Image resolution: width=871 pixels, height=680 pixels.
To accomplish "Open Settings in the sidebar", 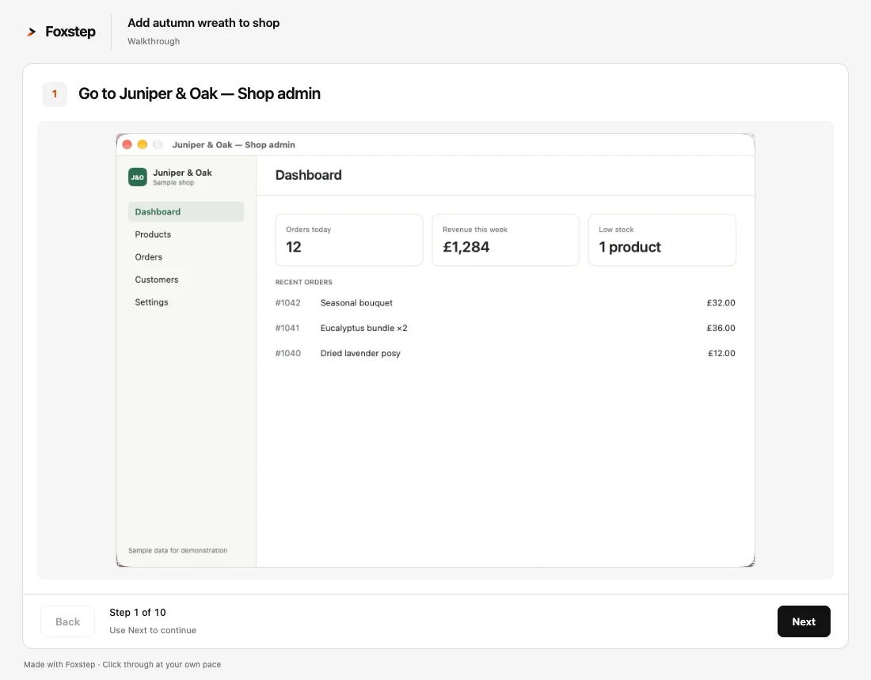I will pyautogui.click(x=185, y=302).
